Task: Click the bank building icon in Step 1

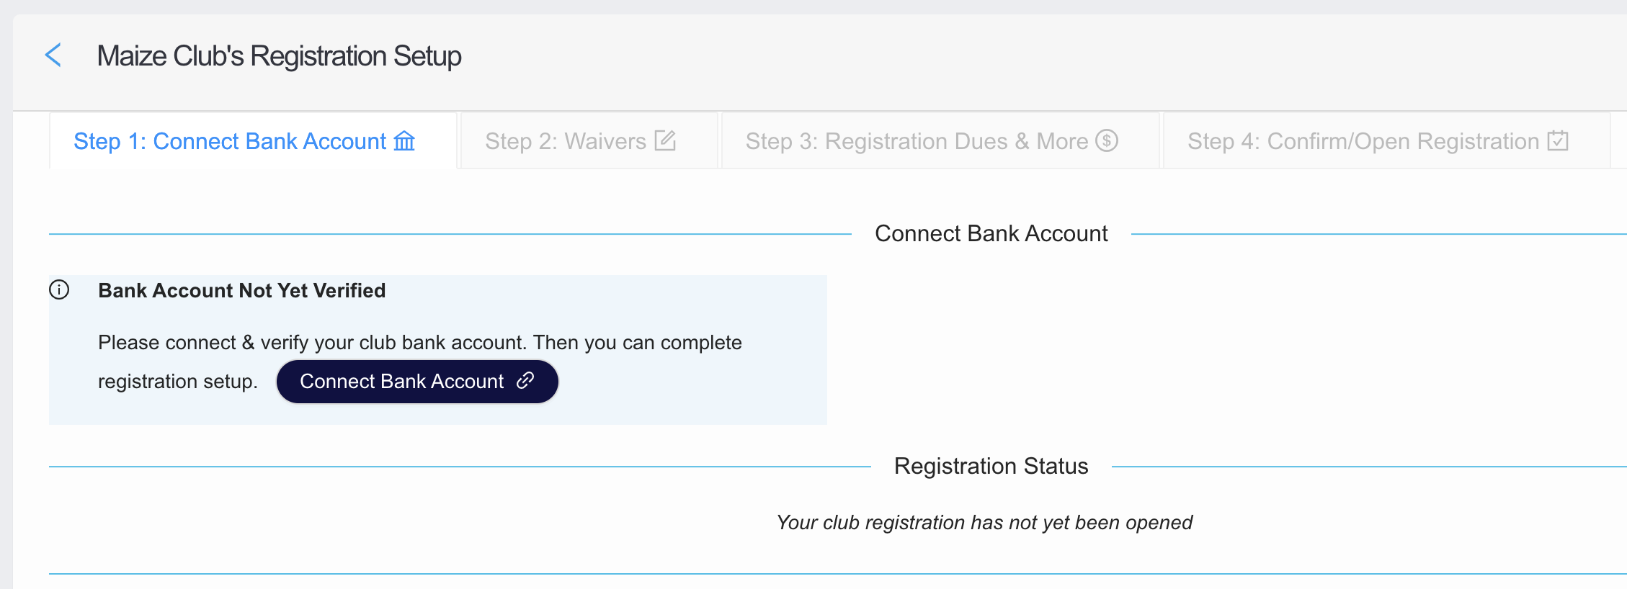Action: [404, 141]
